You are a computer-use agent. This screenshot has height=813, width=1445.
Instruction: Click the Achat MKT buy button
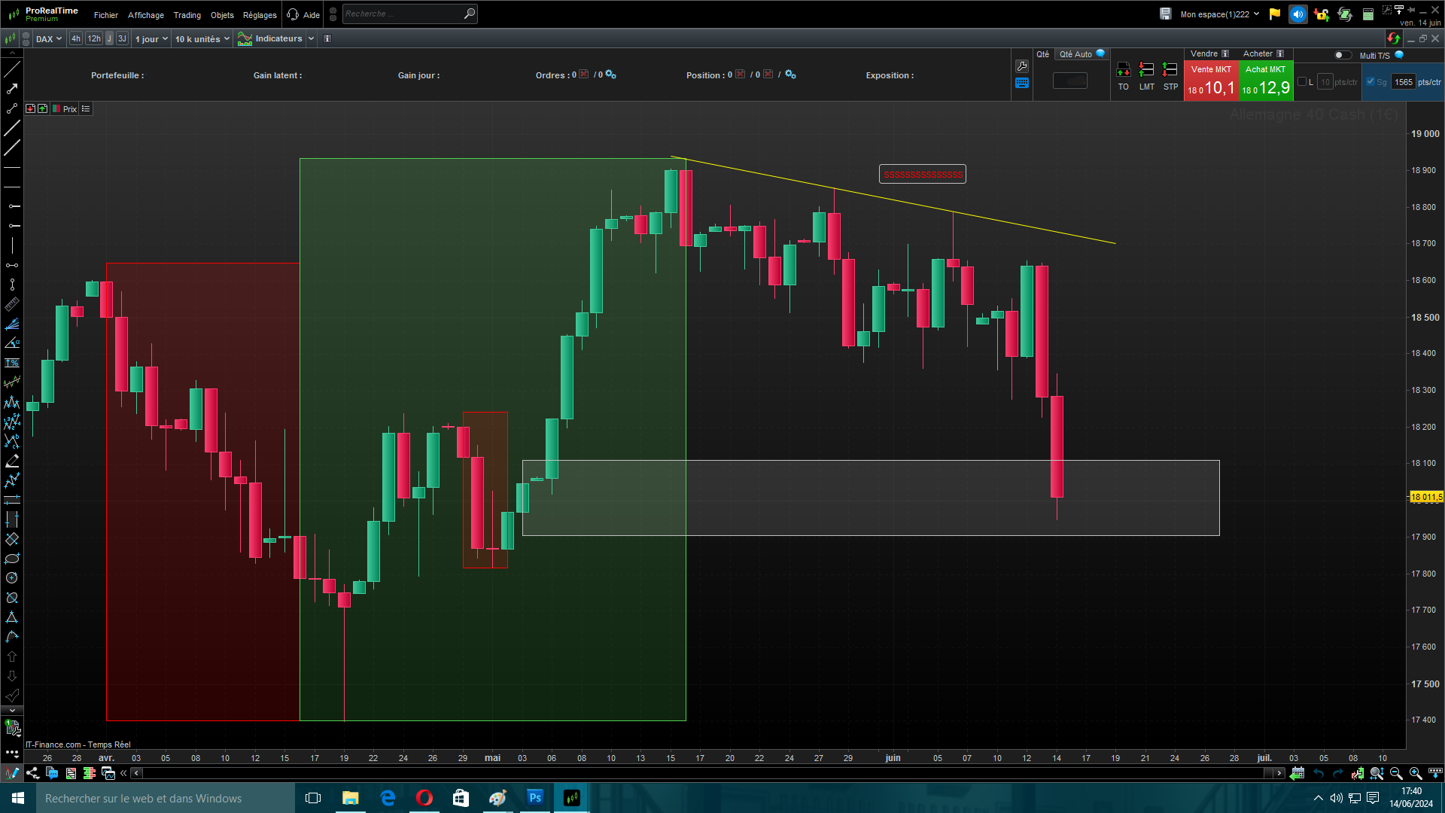[1265, 81]
